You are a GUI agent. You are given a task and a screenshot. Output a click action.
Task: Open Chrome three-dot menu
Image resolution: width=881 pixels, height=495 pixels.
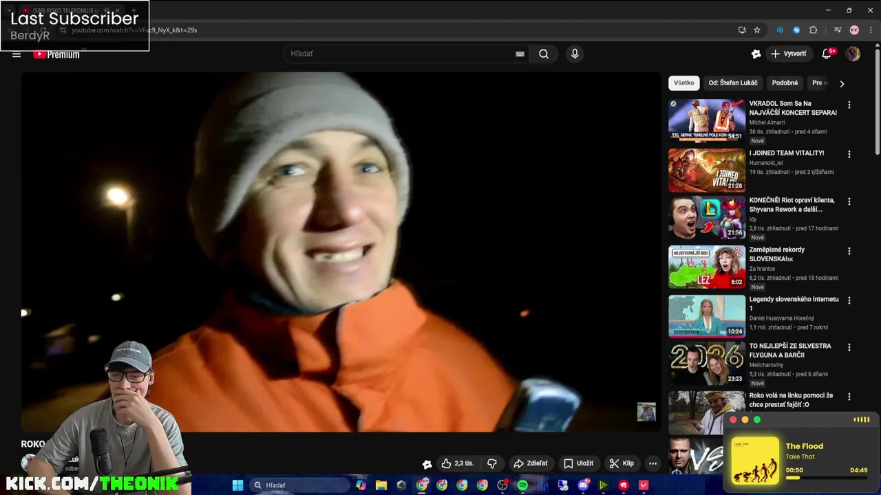tap(869, 30)
